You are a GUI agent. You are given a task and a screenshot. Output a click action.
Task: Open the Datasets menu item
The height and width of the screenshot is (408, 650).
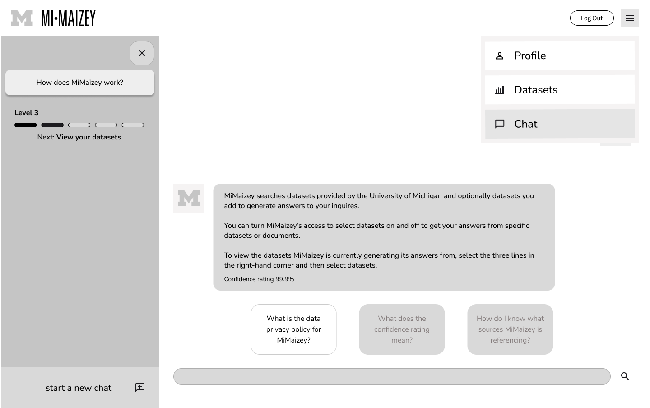(x=560, y=90)
